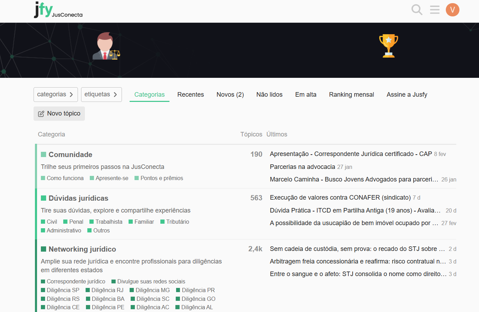Click the search magnifier icon
Viewport: 479px width, 312px height.
417,9
